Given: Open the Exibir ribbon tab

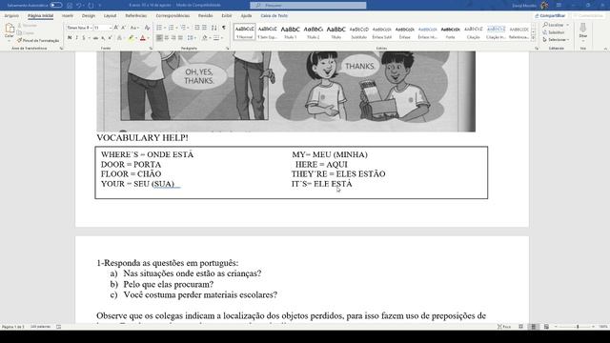Looking at the screenshot, I should 227,15.
